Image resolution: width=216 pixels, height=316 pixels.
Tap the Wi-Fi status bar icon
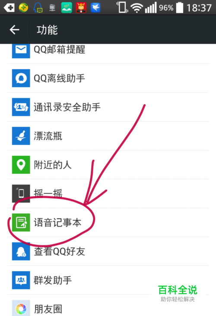137,8
